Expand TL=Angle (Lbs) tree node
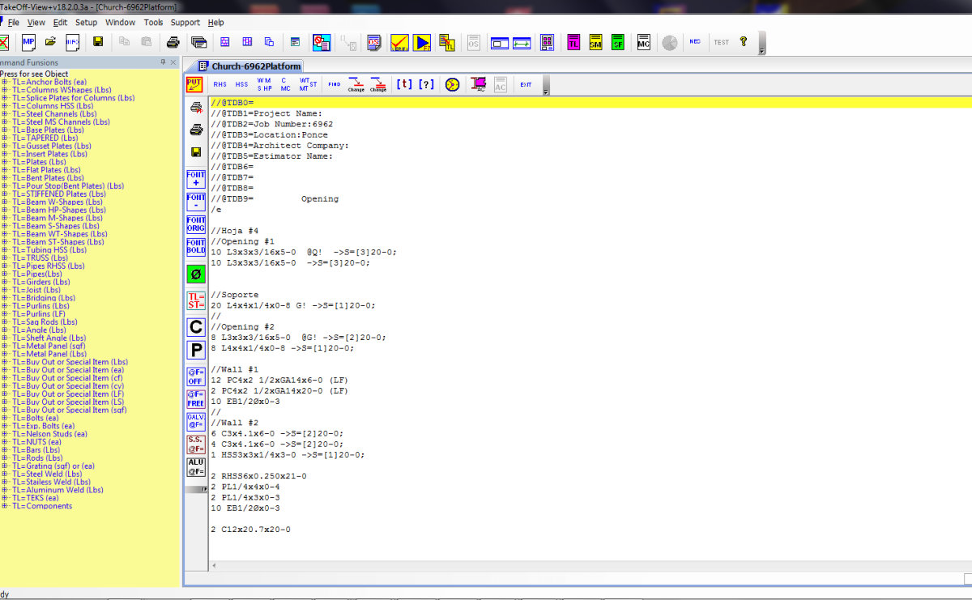This screenshot has width=972, height=600. pos(4,330)
